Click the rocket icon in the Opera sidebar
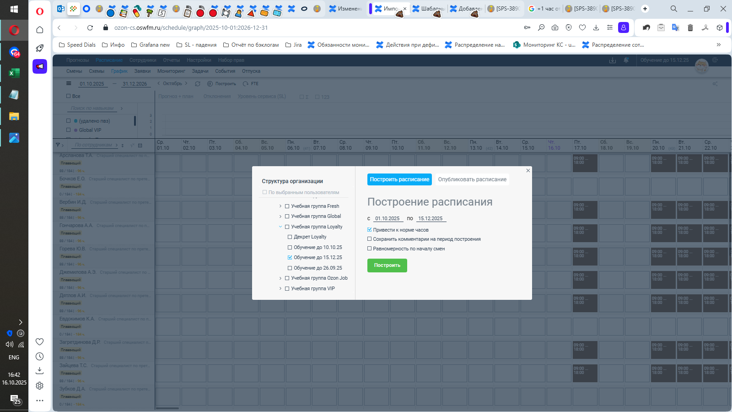The image size is (732, 412). (x=40, y=48)
